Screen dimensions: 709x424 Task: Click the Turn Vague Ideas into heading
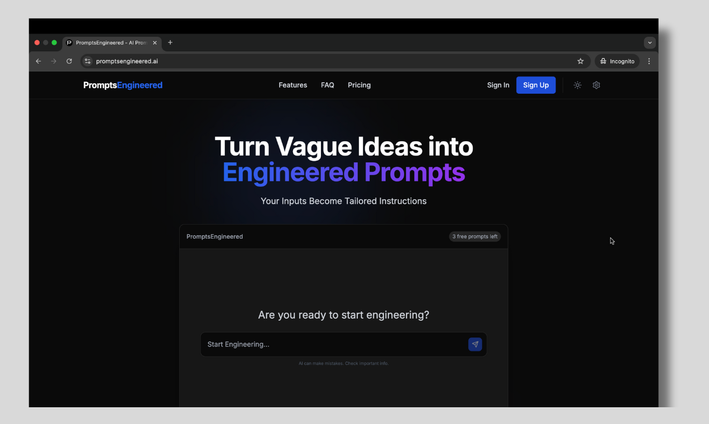tap(343, 146)
